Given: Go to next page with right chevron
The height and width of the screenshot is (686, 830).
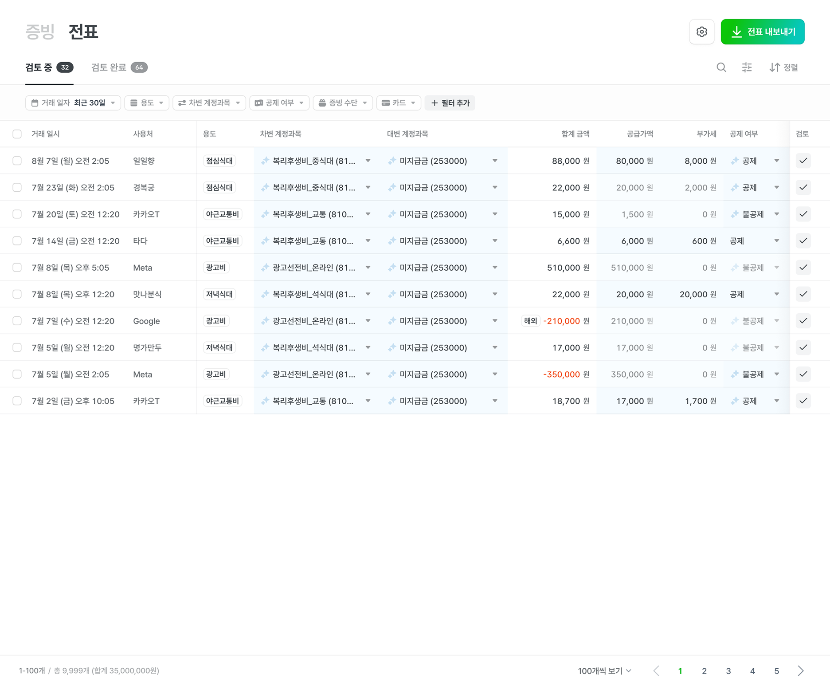Looking at the screenshot, I should point(800,671).
